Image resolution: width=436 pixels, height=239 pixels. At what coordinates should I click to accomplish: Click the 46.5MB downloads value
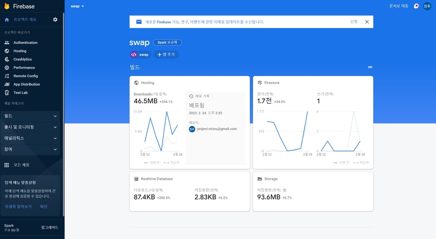[146, 101]
